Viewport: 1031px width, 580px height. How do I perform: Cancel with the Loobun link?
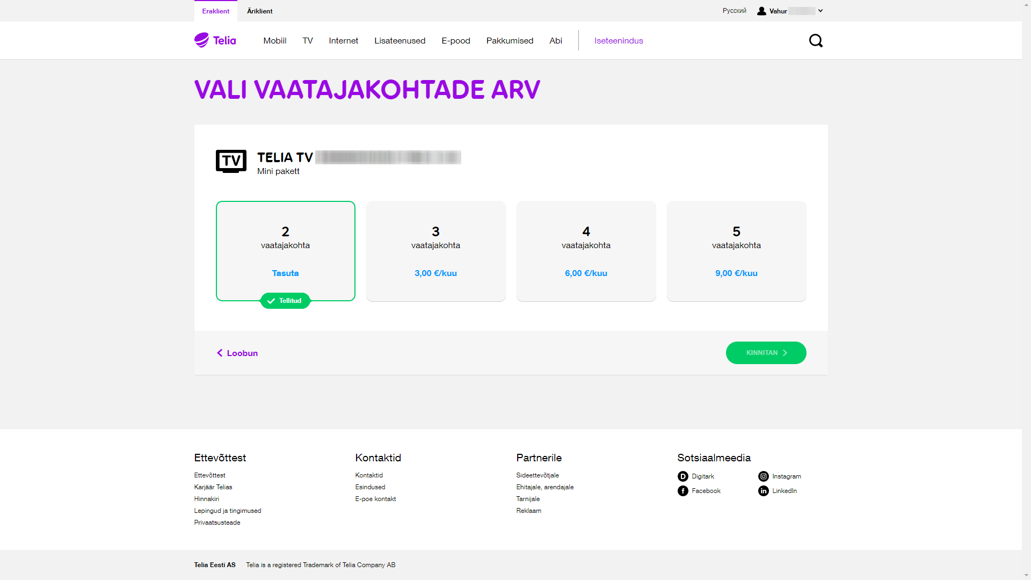pos(237,353)
